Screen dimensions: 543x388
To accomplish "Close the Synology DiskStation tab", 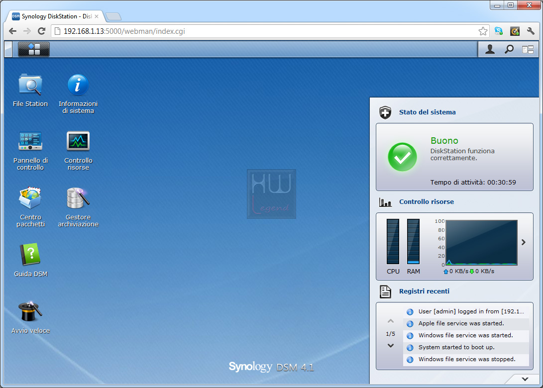I will point(97,16).
